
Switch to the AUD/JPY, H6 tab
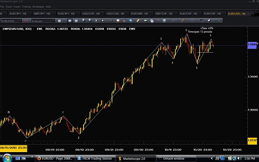click(20, 14)
